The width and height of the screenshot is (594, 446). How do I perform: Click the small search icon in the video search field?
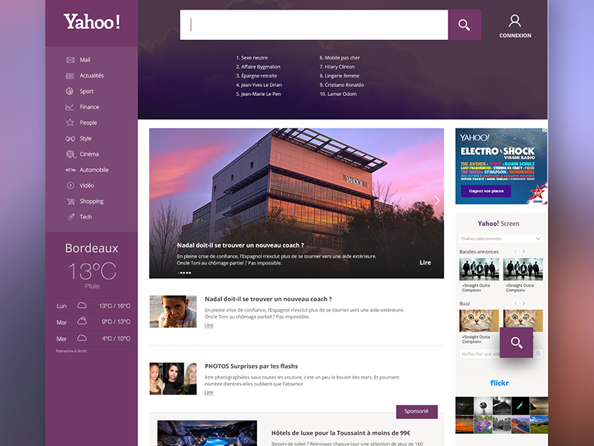click(538, 354)
